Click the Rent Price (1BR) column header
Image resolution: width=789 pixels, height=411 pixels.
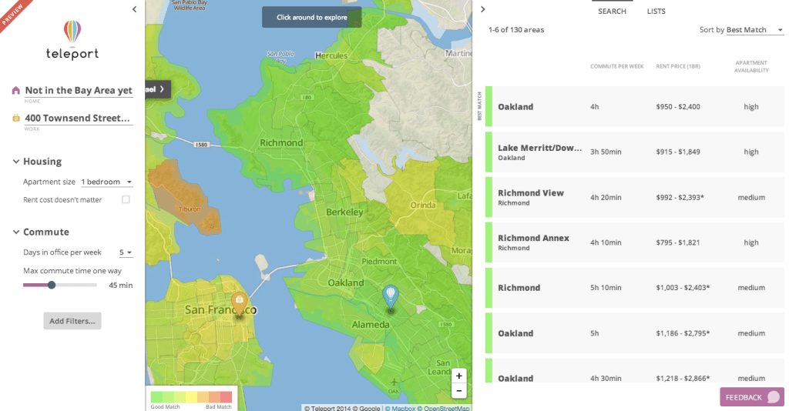678,66
